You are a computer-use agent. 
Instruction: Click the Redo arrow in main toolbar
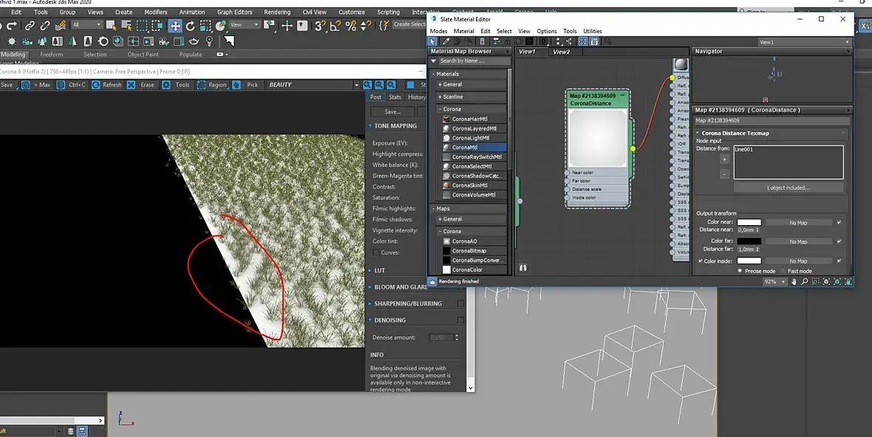(x=12, y=26)
